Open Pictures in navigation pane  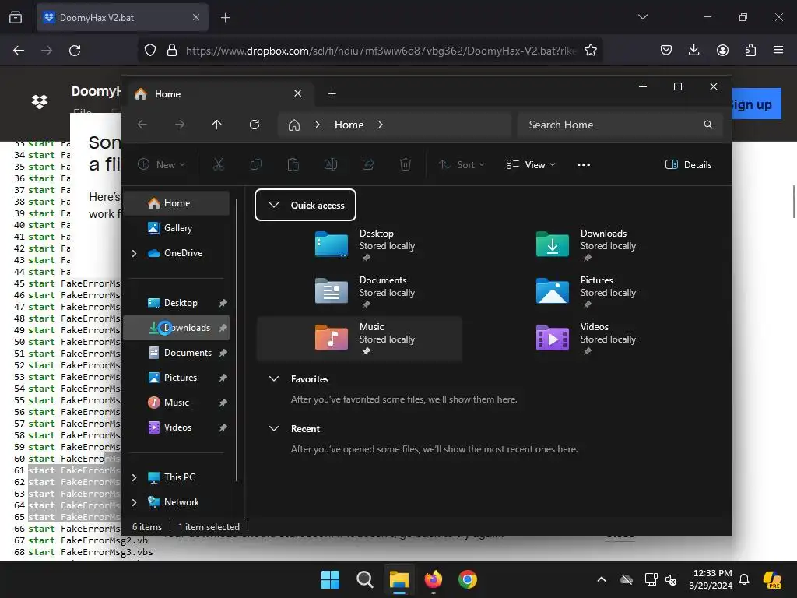pyautogui.click(x=177, y=378)
